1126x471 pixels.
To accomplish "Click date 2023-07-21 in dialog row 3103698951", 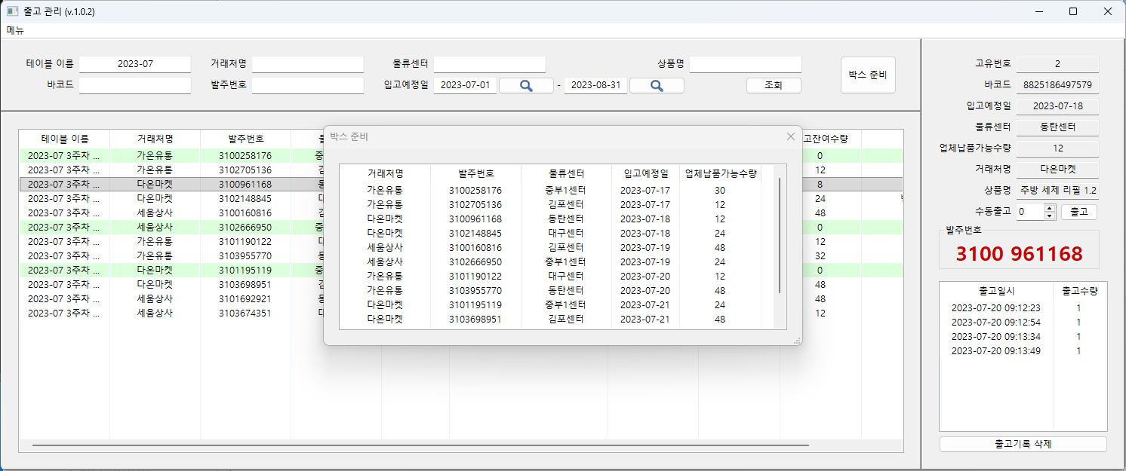I will coord(645,320).
